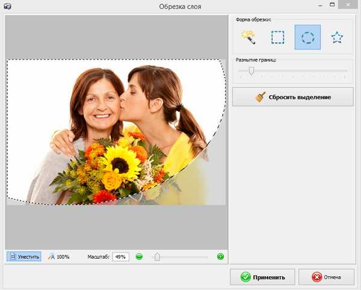Select the magic wand crop shape

(248, 37)
